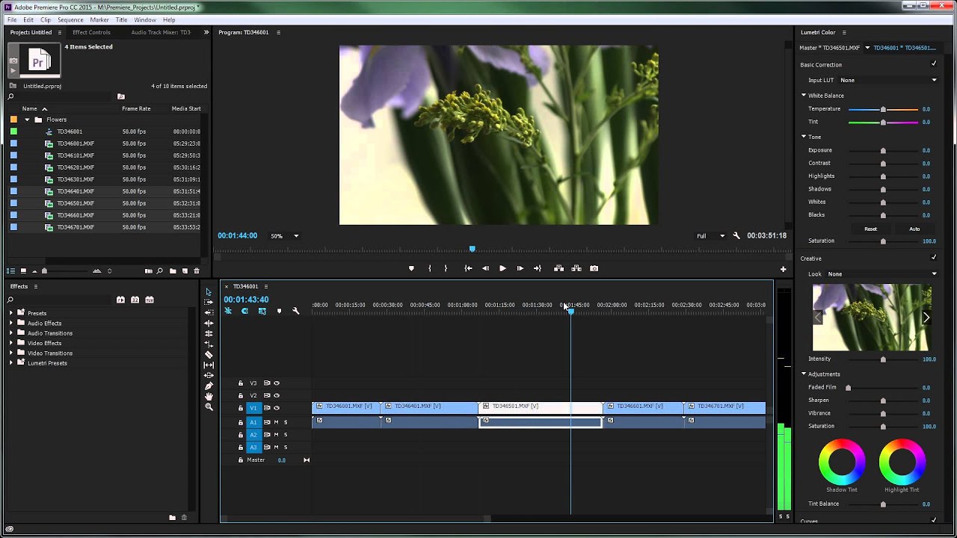This screenshot has height=538, width=957.
Task: Toggle Linked Selection in timeline
Action: click(262, 311)
